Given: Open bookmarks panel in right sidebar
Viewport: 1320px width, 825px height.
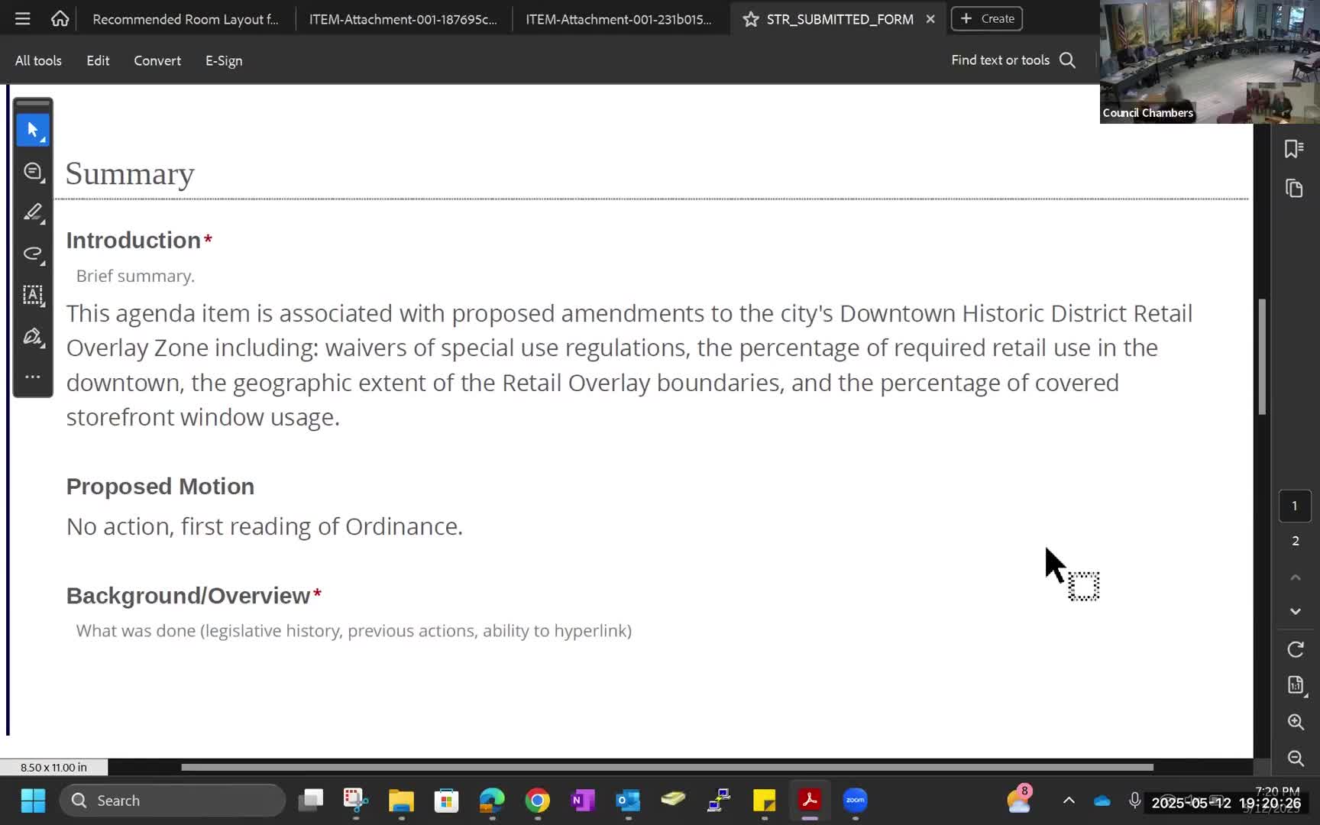Looking at the screenshot, I should pos(1294,148).
